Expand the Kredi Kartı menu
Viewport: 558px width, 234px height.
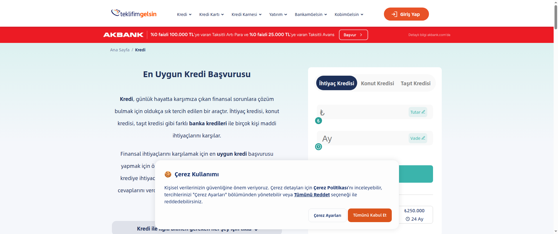pyautogui.click(x=212, y=14)
